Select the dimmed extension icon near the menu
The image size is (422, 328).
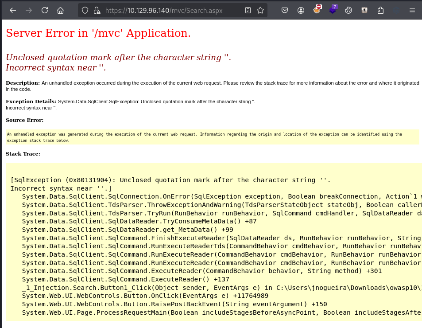coord(396,10)
